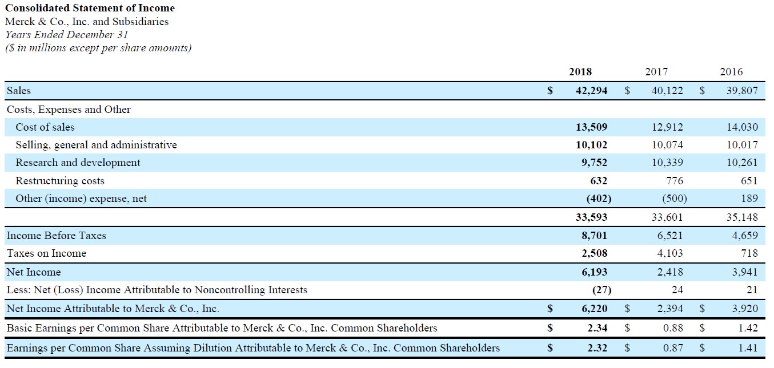Select the Sales row label
This screenshot has width=774, height=368.
point(19,91)
